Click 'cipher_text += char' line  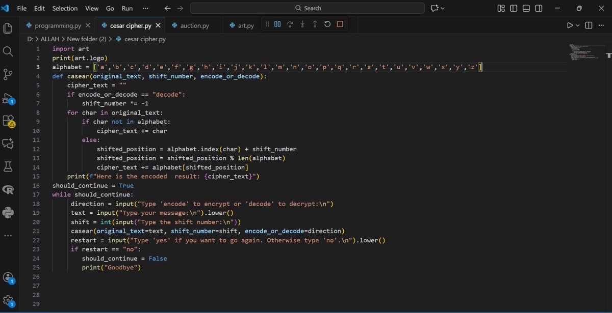132,131
